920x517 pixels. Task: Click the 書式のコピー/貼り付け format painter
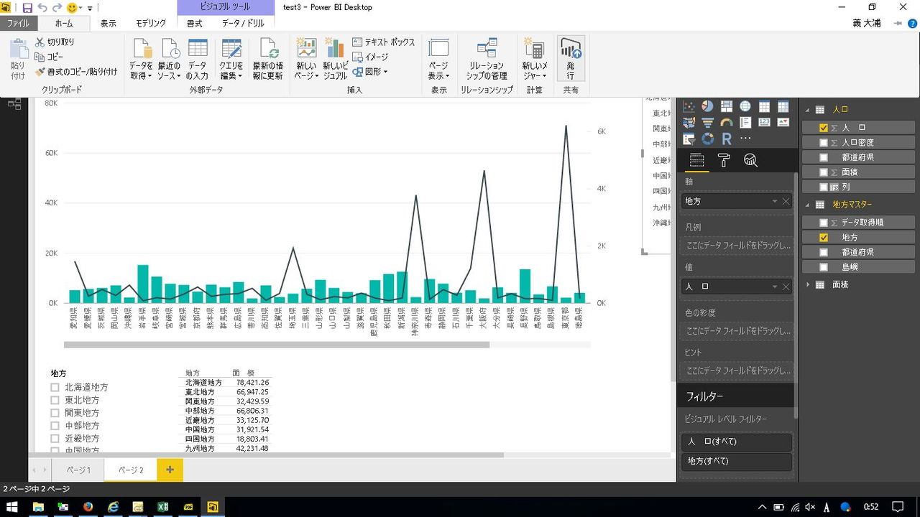(76, 72)
